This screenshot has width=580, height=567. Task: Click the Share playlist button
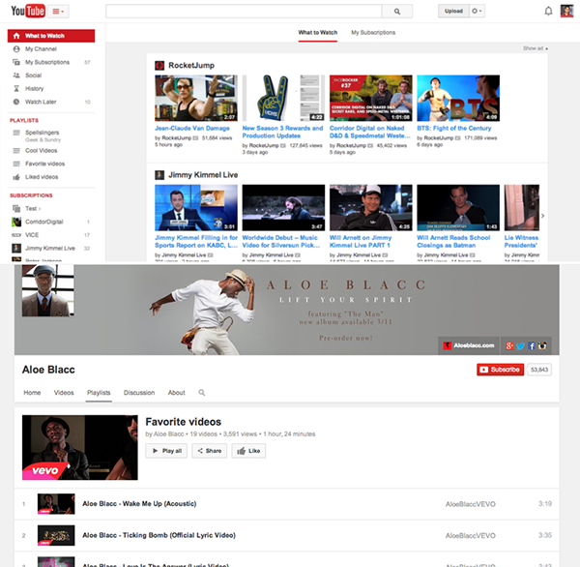[x=210, y=451]
